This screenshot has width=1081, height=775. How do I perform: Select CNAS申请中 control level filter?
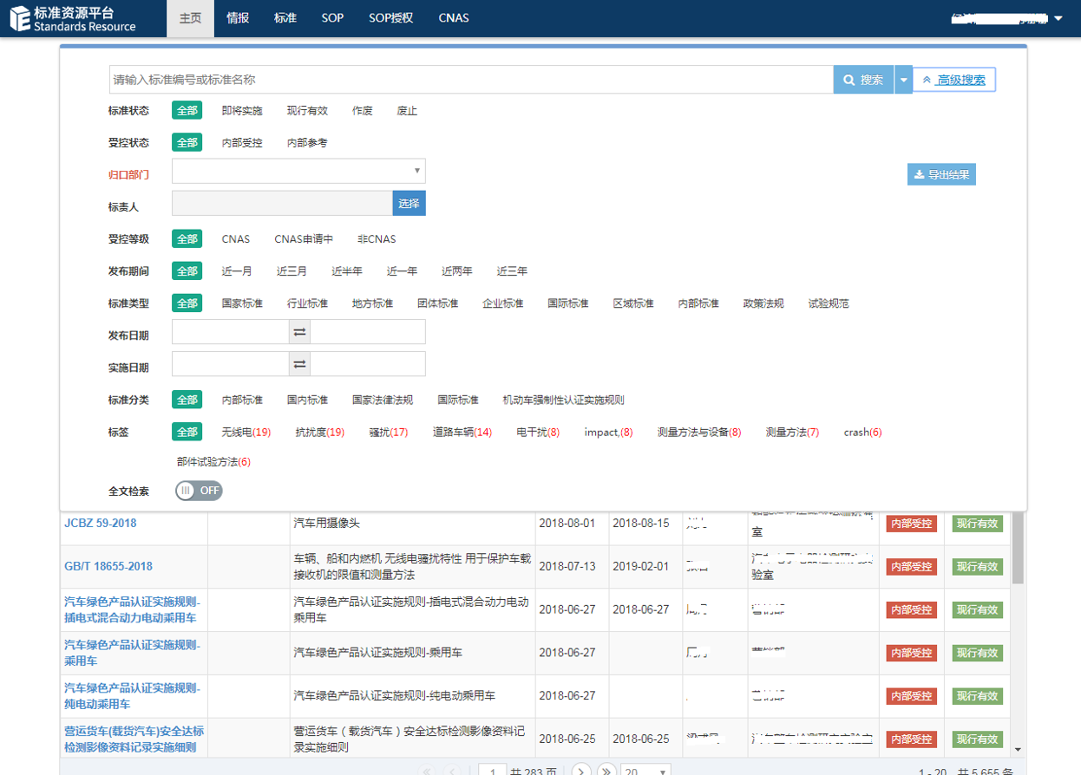[304, 238]
